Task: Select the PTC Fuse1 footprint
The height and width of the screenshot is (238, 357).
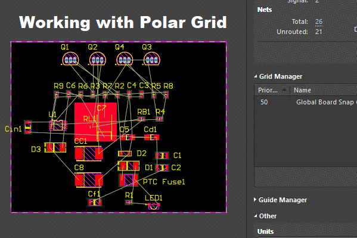Action: point(128,180)
